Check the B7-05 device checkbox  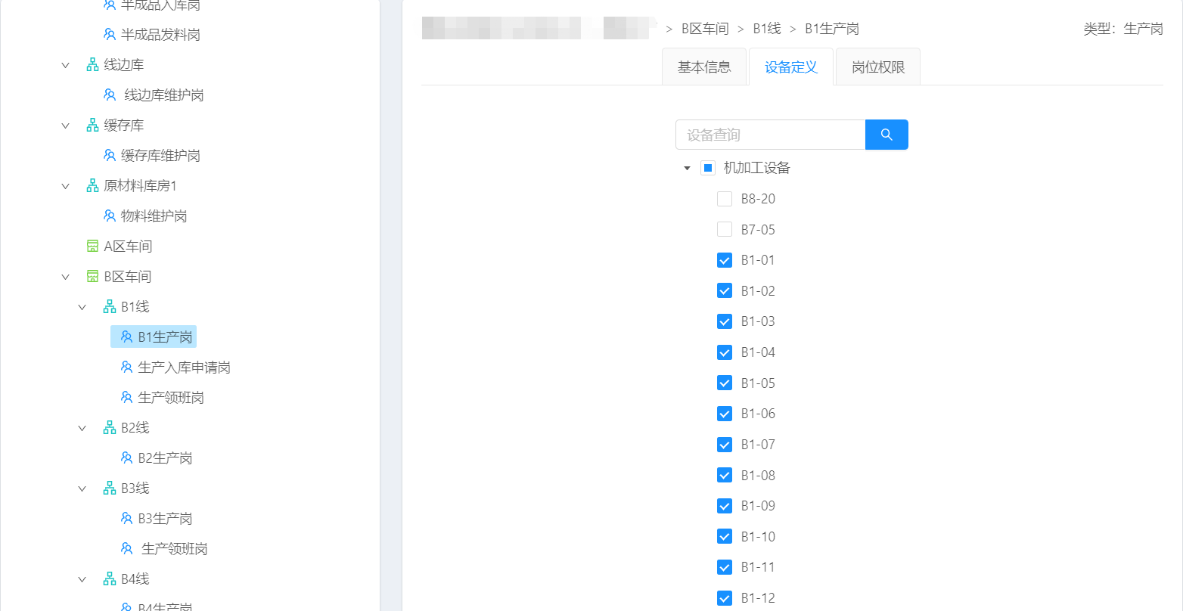725,229
